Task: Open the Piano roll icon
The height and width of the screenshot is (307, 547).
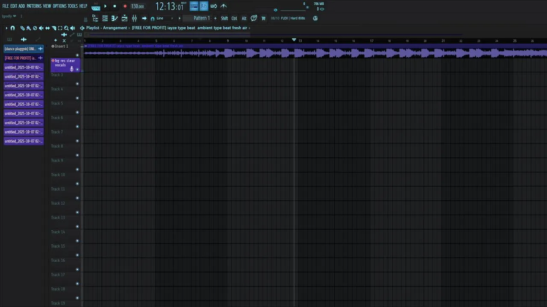Action: (115, 18)
